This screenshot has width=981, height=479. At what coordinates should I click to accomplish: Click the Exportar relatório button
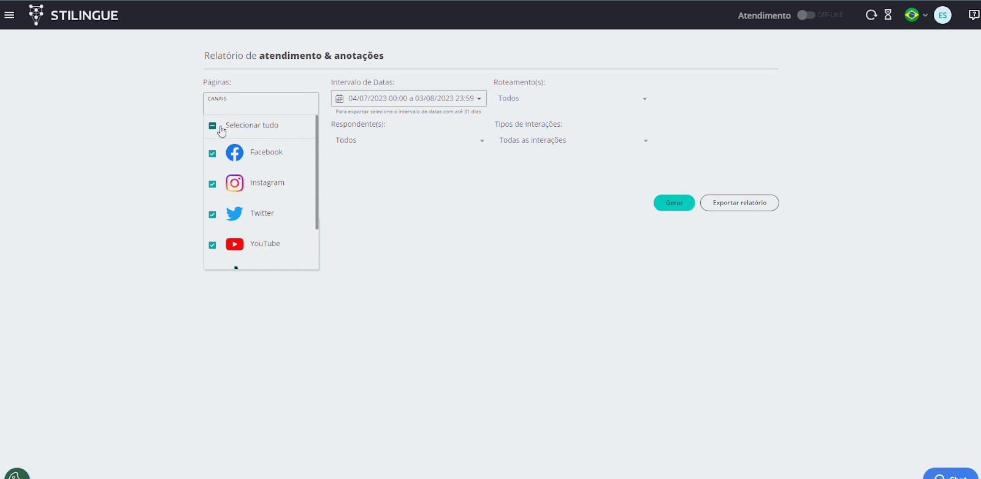(739, 203)
